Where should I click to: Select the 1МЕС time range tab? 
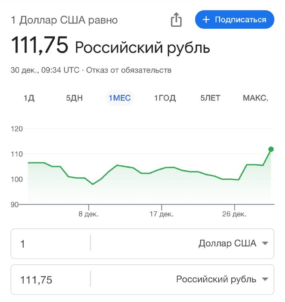click(x=120, y=98)
